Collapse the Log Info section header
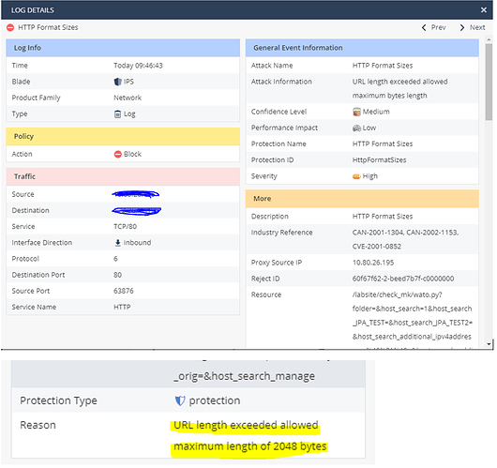This screenshot has height=468, width=497. click(x=123, y=48)
